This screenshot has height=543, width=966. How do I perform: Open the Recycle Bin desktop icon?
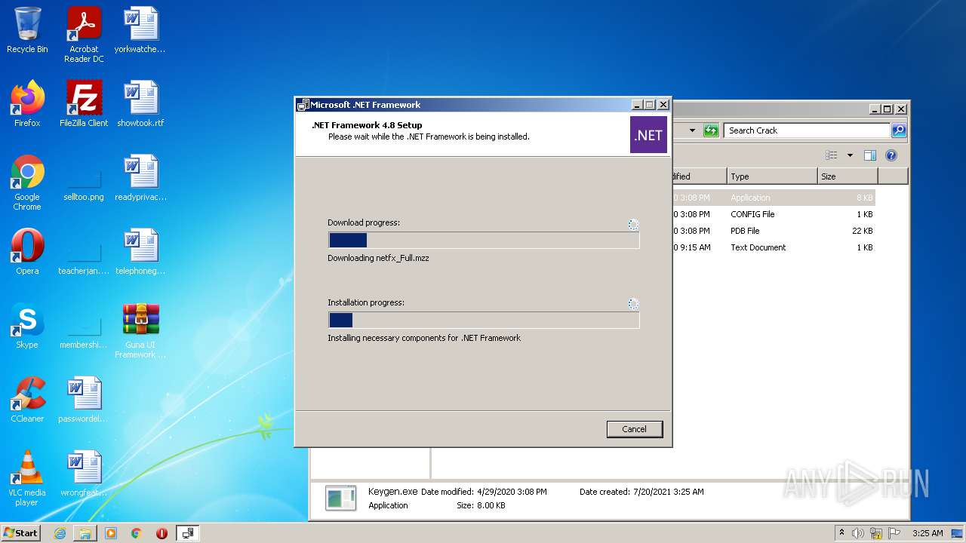tap(27, 30)
